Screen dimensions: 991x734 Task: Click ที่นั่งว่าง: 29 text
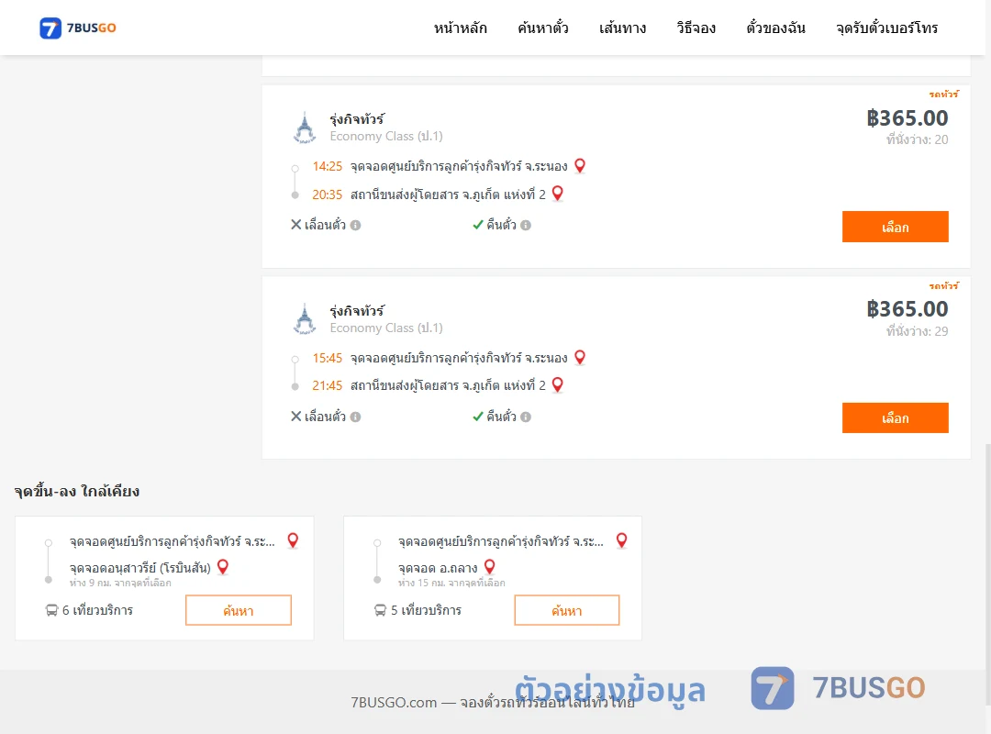[x=917, y=331]
